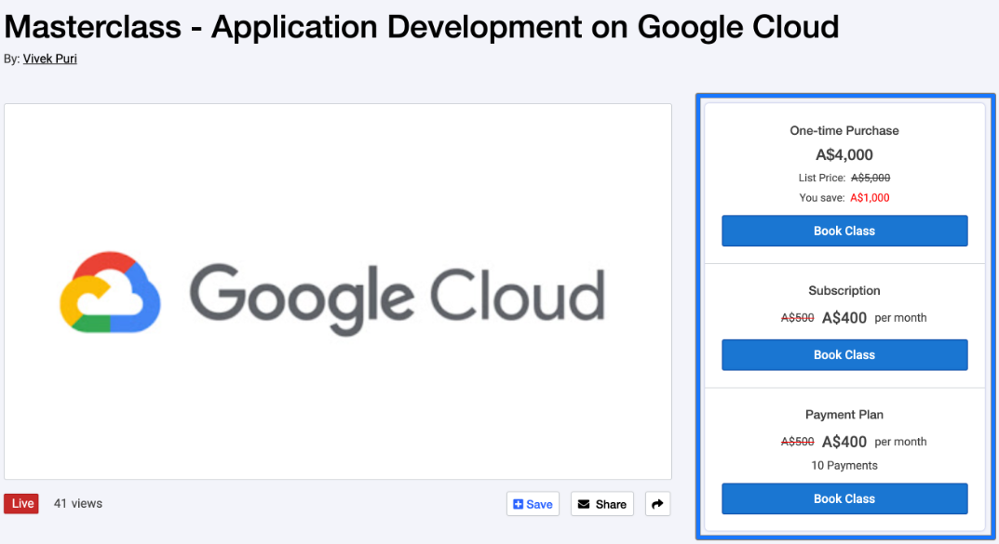Click the Google Cloud banner image

tap(338, 291)
